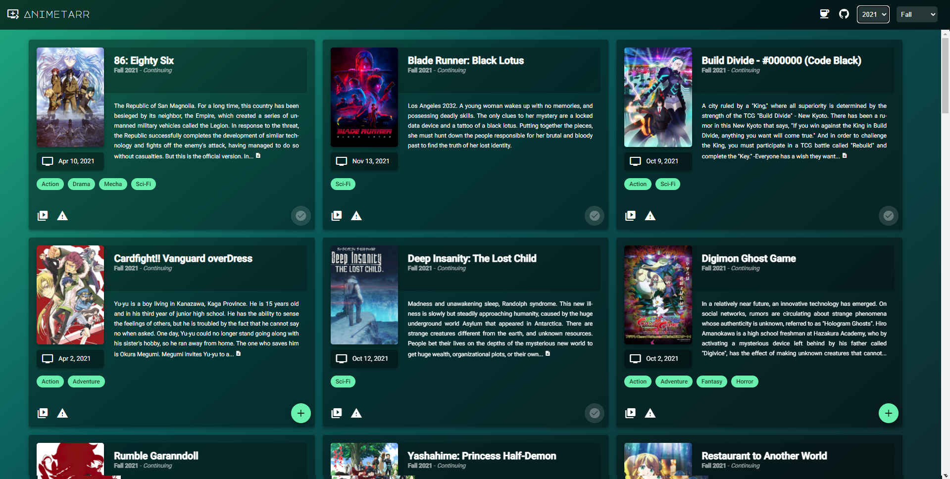Click warning icon on Cardfight!! Vanguard overDress

coord(62,413)
